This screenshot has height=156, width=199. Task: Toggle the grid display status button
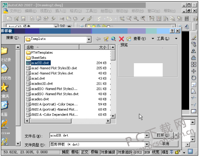click(x=75, y=152)
